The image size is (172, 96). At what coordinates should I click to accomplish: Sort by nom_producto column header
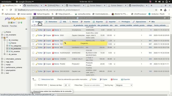pos(90,25)
